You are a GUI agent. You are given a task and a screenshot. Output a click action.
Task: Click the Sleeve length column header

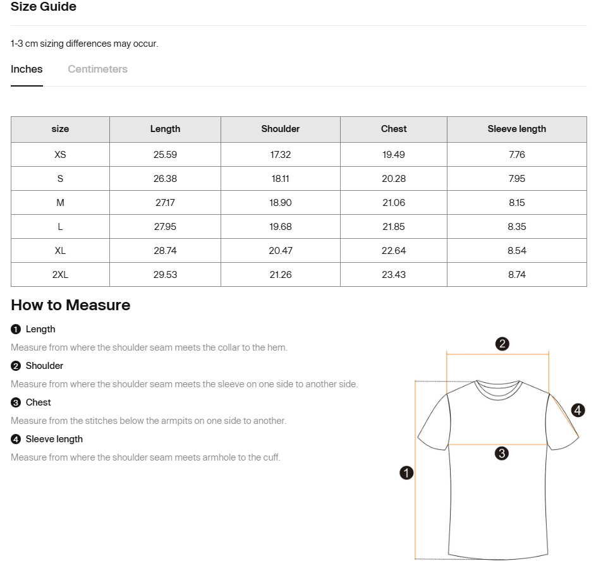516,129
